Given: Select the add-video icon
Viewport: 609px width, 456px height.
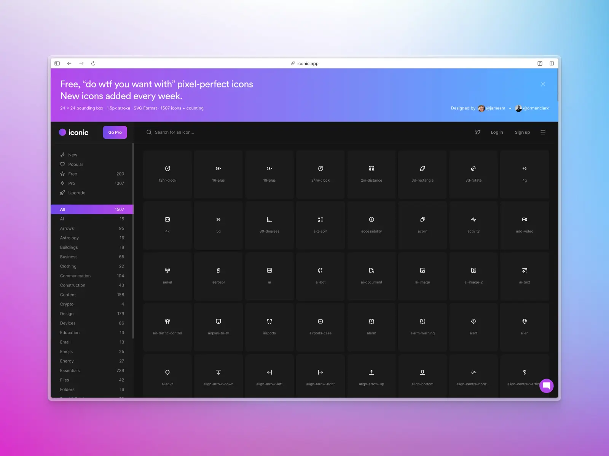Looking at the screenshot, I should point(525,225).
